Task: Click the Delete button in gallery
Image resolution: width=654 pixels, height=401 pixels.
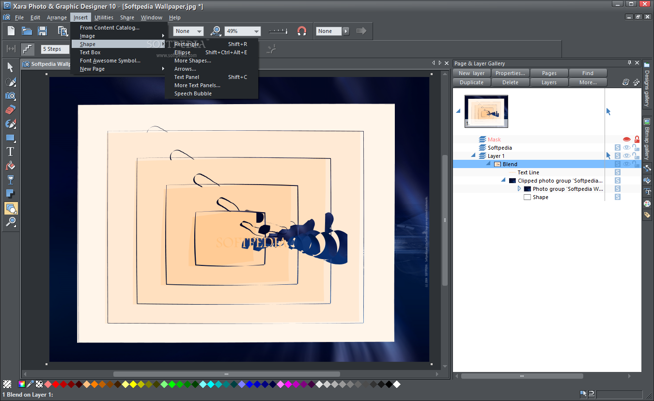Action: (511, 82)
